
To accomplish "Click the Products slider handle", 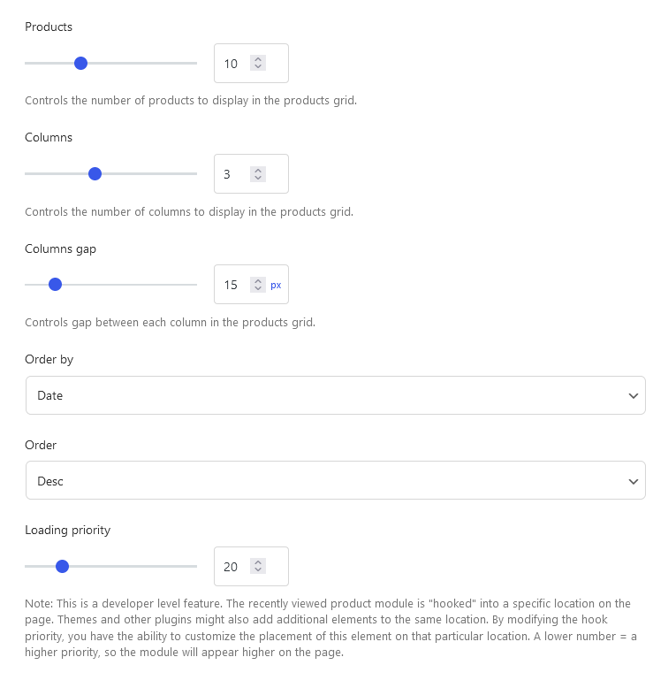I will click(80, 63).
